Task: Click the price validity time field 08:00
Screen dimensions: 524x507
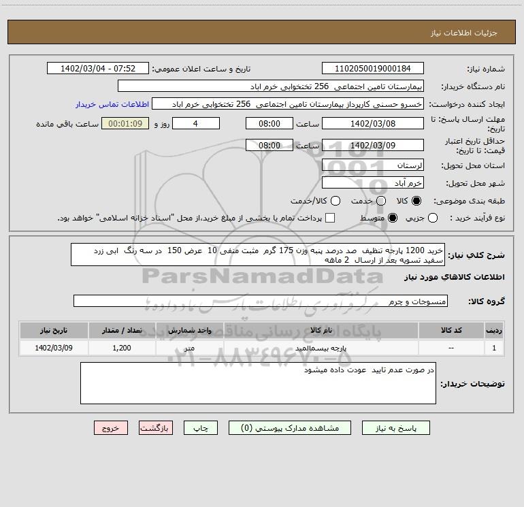Action: pyautogui.click(x=269, y=145)
